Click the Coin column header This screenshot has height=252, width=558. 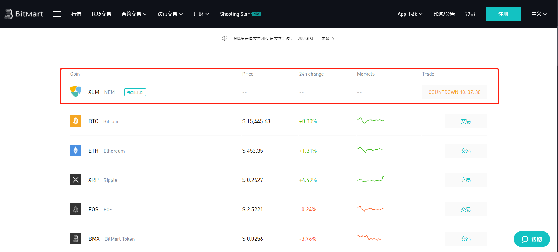coord(75,74)
